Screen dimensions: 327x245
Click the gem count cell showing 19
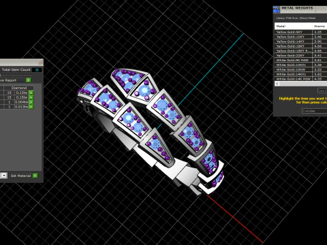10,93
